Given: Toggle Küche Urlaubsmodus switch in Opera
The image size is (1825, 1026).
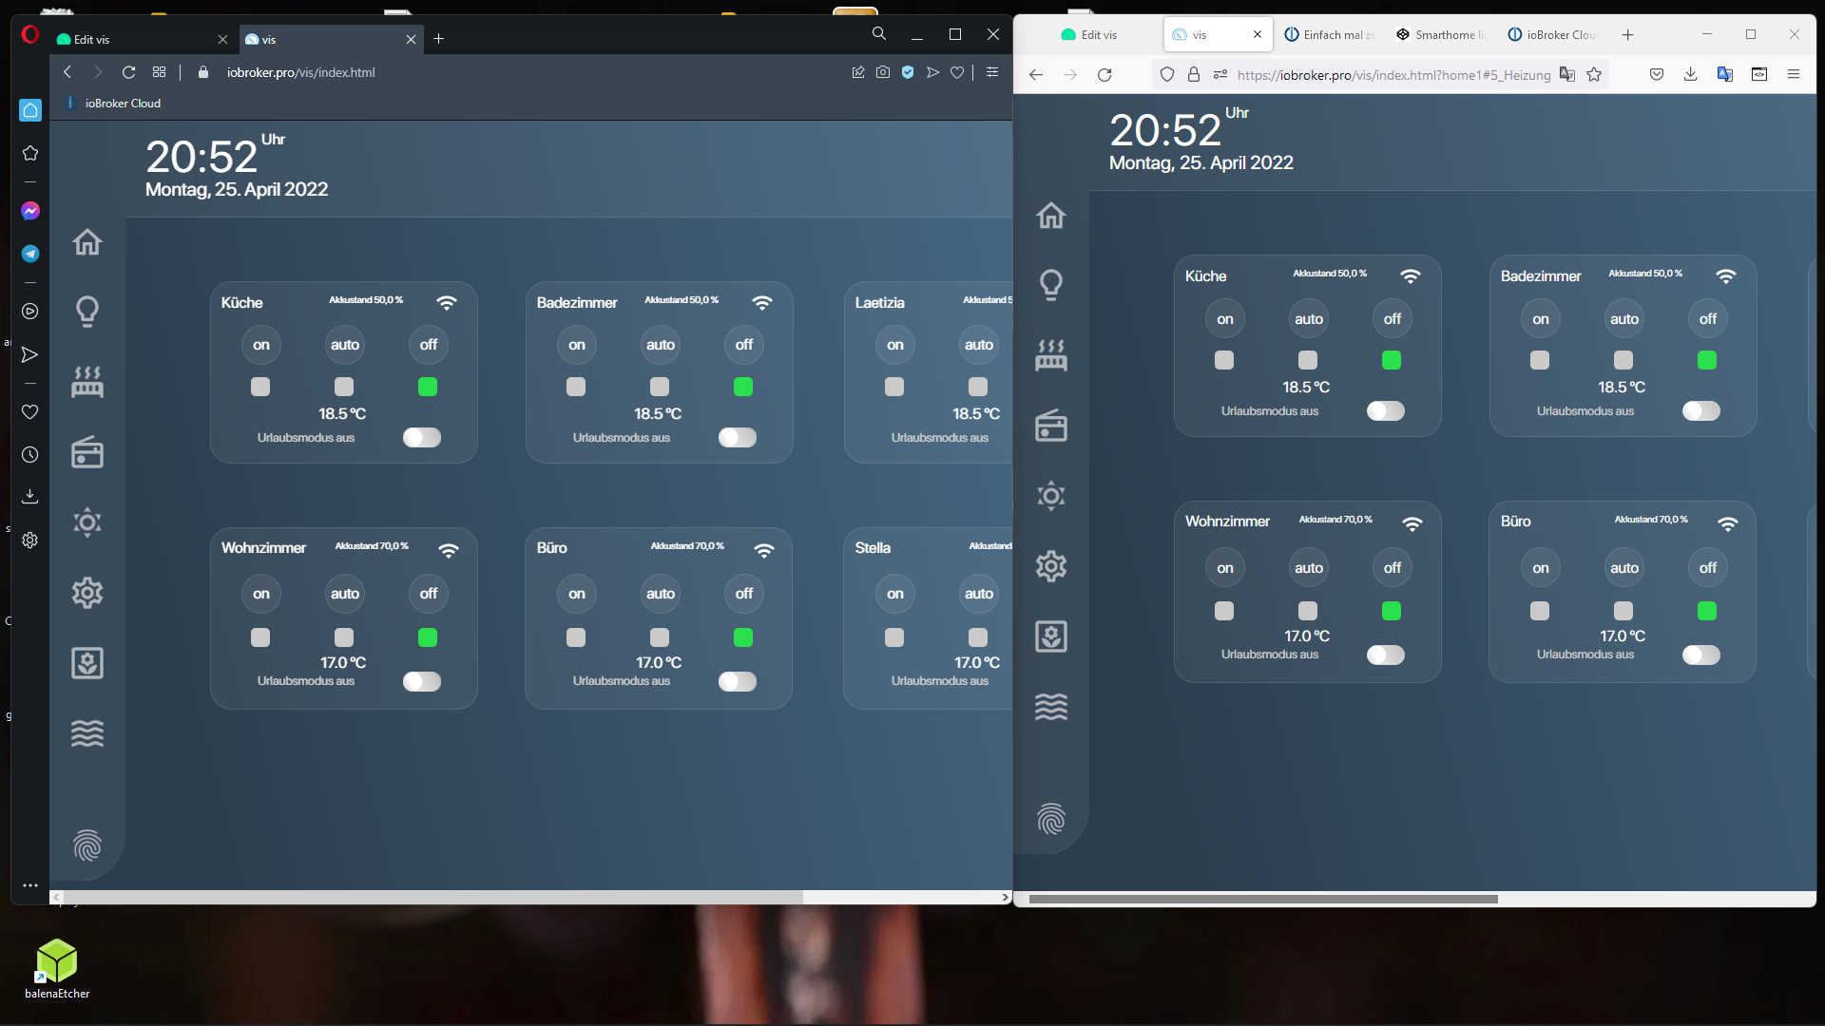Looking at the screenshot, I should tap(422, 437).
